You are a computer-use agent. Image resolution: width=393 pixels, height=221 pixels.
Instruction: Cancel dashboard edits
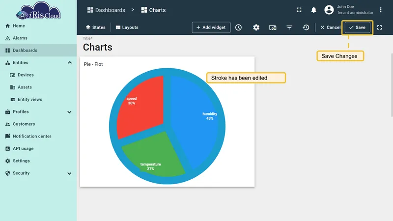click(330, 28)
